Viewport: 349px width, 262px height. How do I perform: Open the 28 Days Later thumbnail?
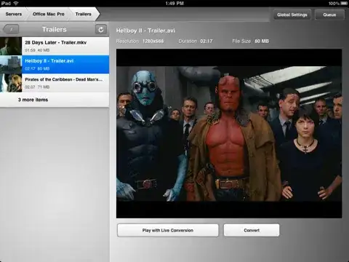(11, 46)
